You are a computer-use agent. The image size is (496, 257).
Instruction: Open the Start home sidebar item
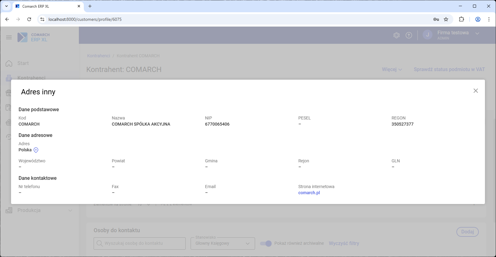[23, 63]
